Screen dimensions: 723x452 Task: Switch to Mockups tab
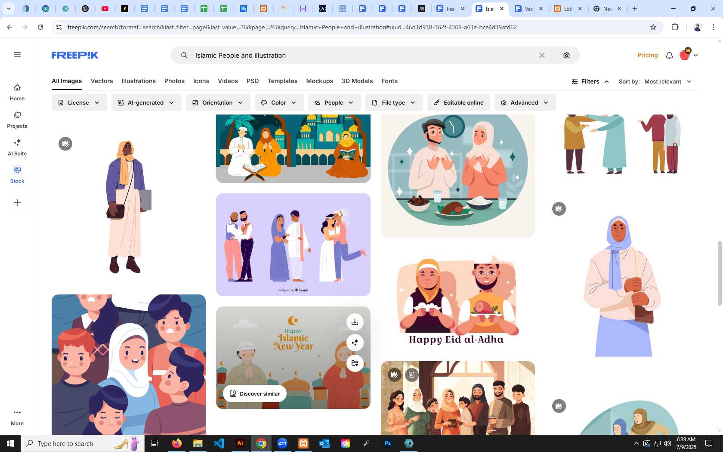coord(319,81)
